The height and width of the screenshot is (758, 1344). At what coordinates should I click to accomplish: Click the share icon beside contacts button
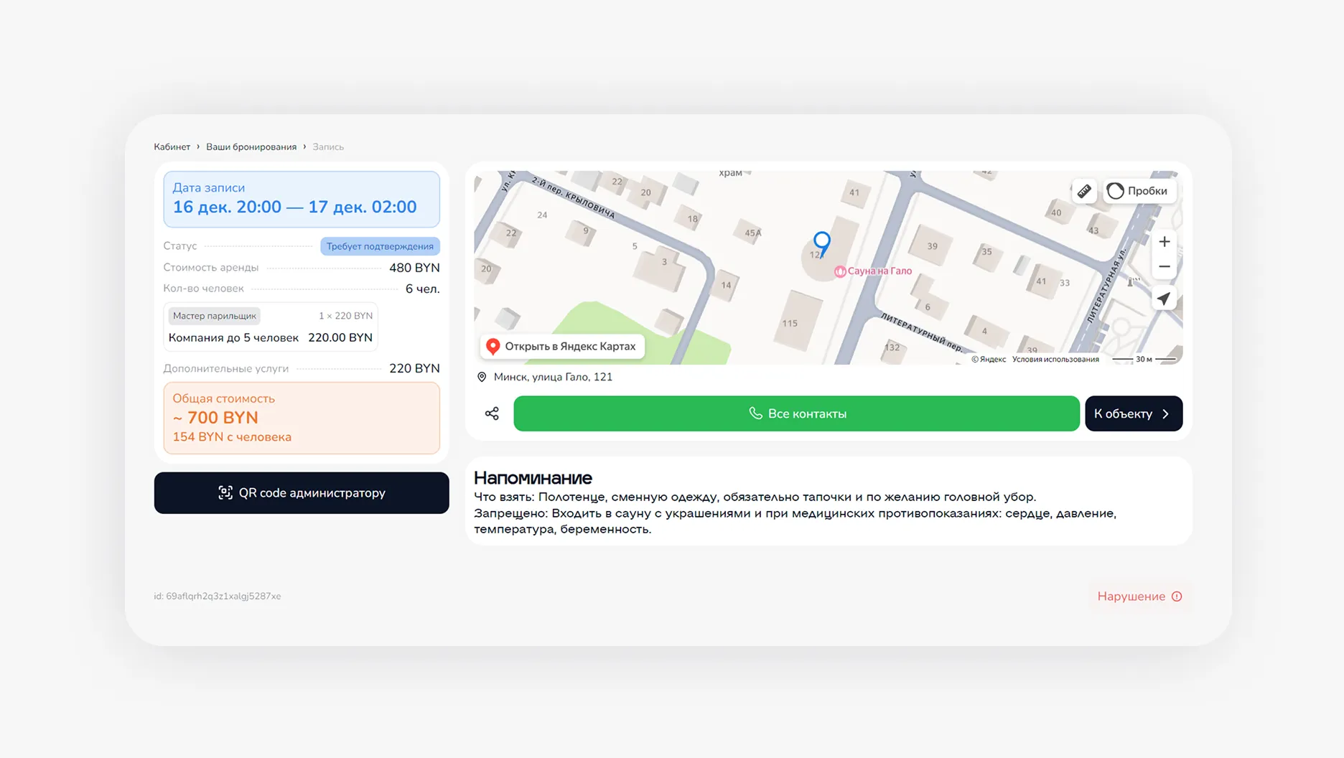point(492,413)
